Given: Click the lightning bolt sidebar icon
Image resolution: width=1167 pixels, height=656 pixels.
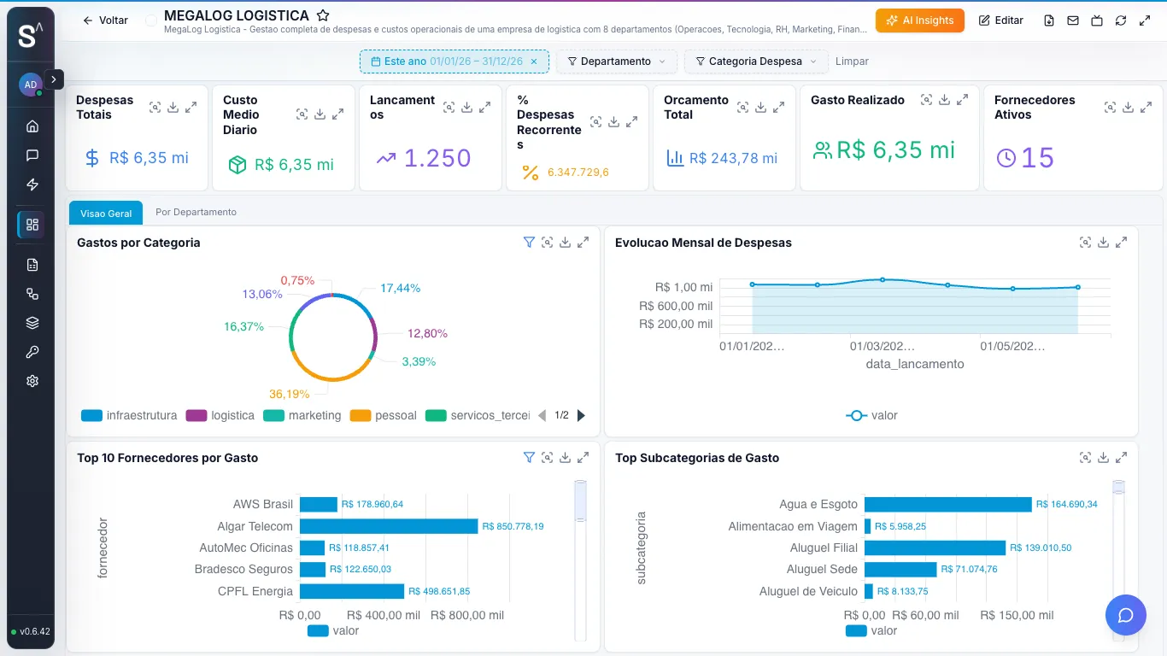Looking at the screenshot, I should (32, 184).
